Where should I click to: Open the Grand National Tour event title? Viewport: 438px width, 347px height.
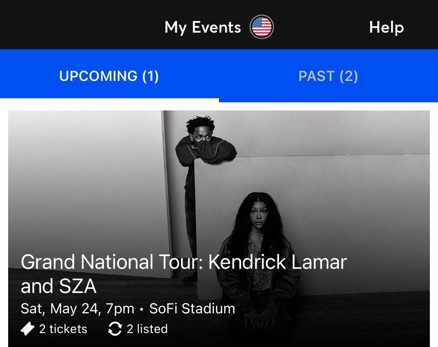pyautogui.click(x=183, y=262)
